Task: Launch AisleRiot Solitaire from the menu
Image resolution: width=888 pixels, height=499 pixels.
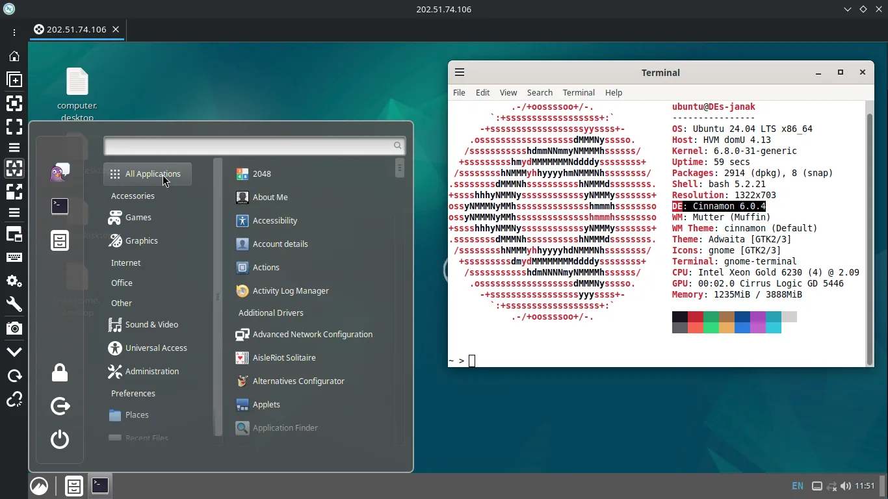Action: point(283,357)
